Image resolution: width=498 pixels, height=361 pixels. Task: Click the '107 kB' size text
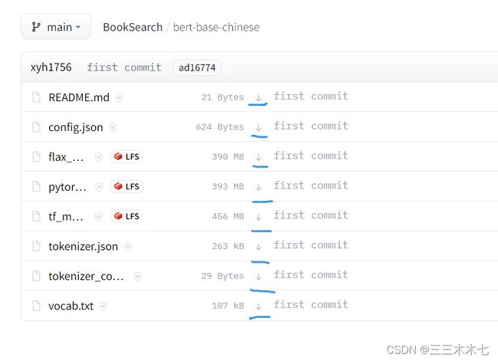coord(228,306)
